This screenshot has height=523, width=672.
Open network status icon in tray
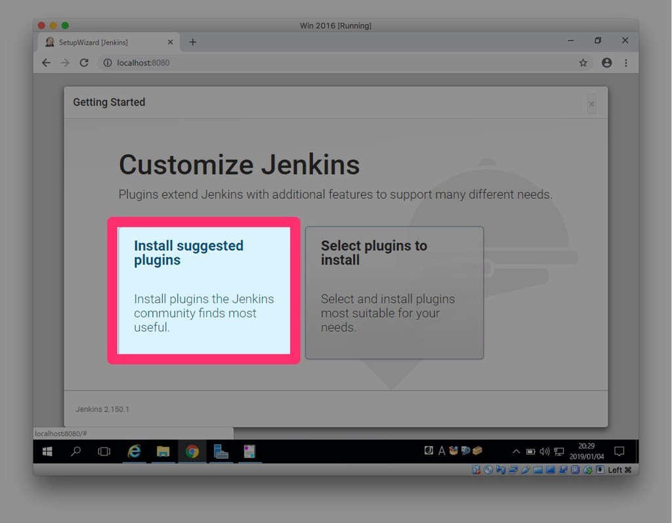pos(559,451)
